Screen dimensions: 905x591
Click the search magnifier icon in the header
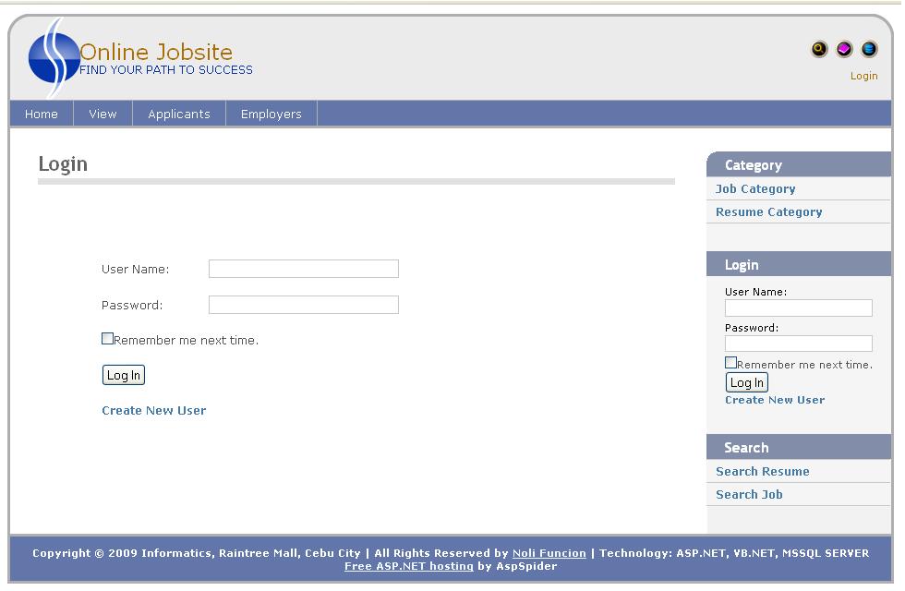819,49
